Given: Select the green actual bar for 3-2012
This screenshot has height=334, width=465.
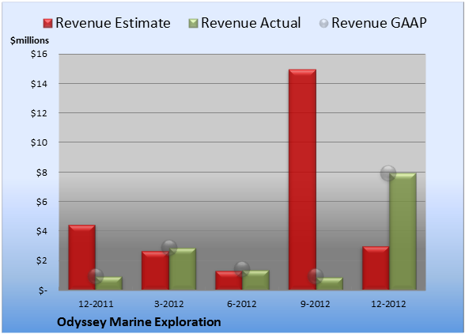Looking at the screenshot, I should (183, 269).
